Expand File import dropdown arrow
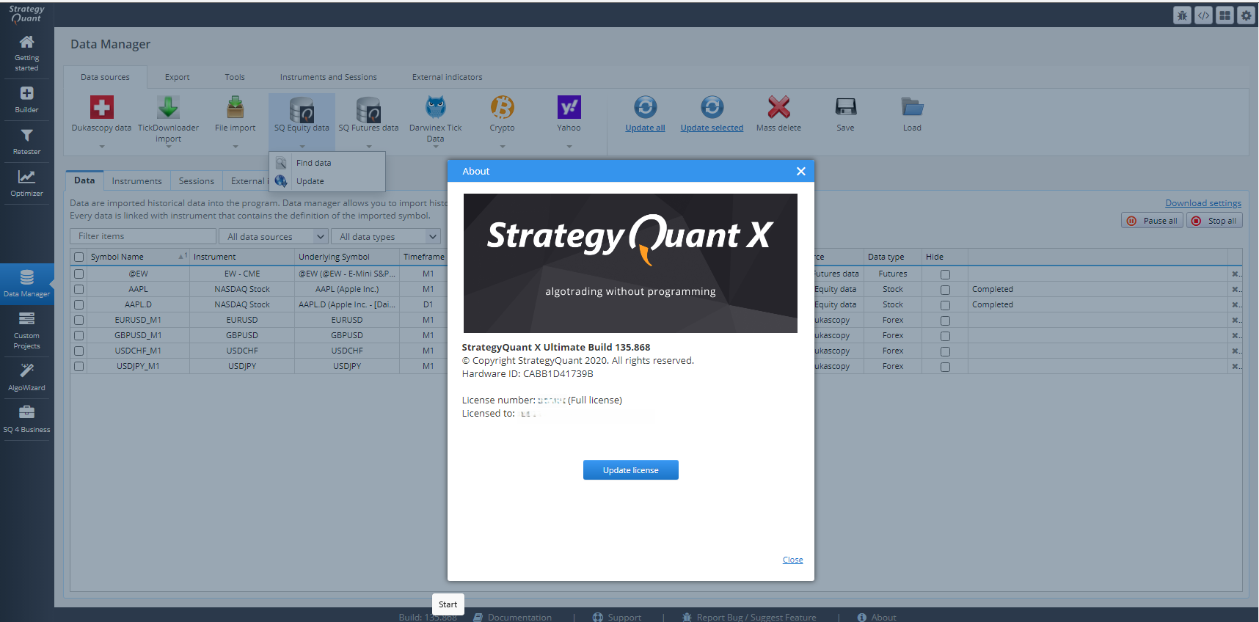The image size is (1259, 622). pyautogui.click(x=236, y=147)
